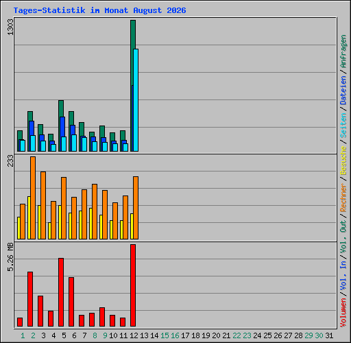The image size is (351, 343).
Task: Click green weekend day label "29"
Action: [x=308, y=335]
